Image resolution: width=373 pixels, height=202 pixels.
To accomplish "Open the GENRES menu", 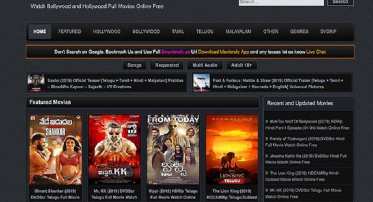I will coord(299,31).
